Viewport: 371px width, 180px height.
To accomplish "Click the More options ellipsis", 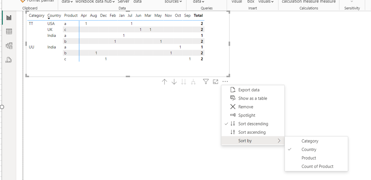I will click(x=225, y=82).
